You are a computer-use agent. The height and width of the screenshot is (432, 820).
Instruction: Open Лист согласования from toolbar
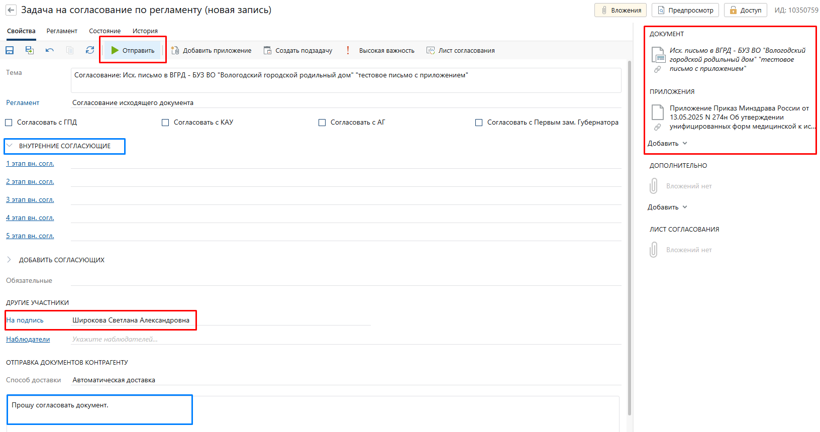461,50
